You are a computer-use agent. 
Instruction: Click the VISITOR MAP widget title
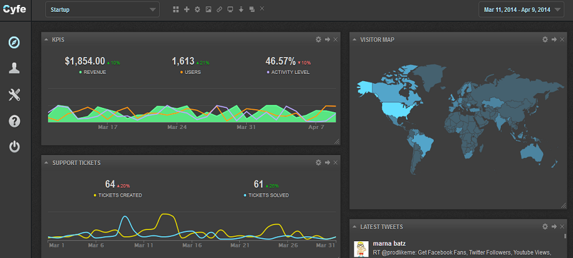[x=377, y=40]
